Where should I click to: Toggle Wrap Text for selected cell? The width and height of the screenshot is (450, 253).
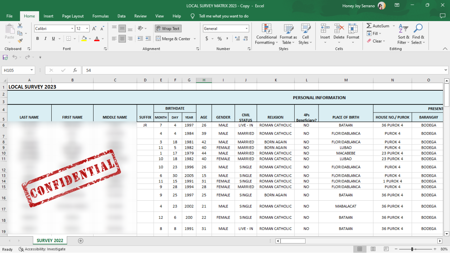point(168,28)
